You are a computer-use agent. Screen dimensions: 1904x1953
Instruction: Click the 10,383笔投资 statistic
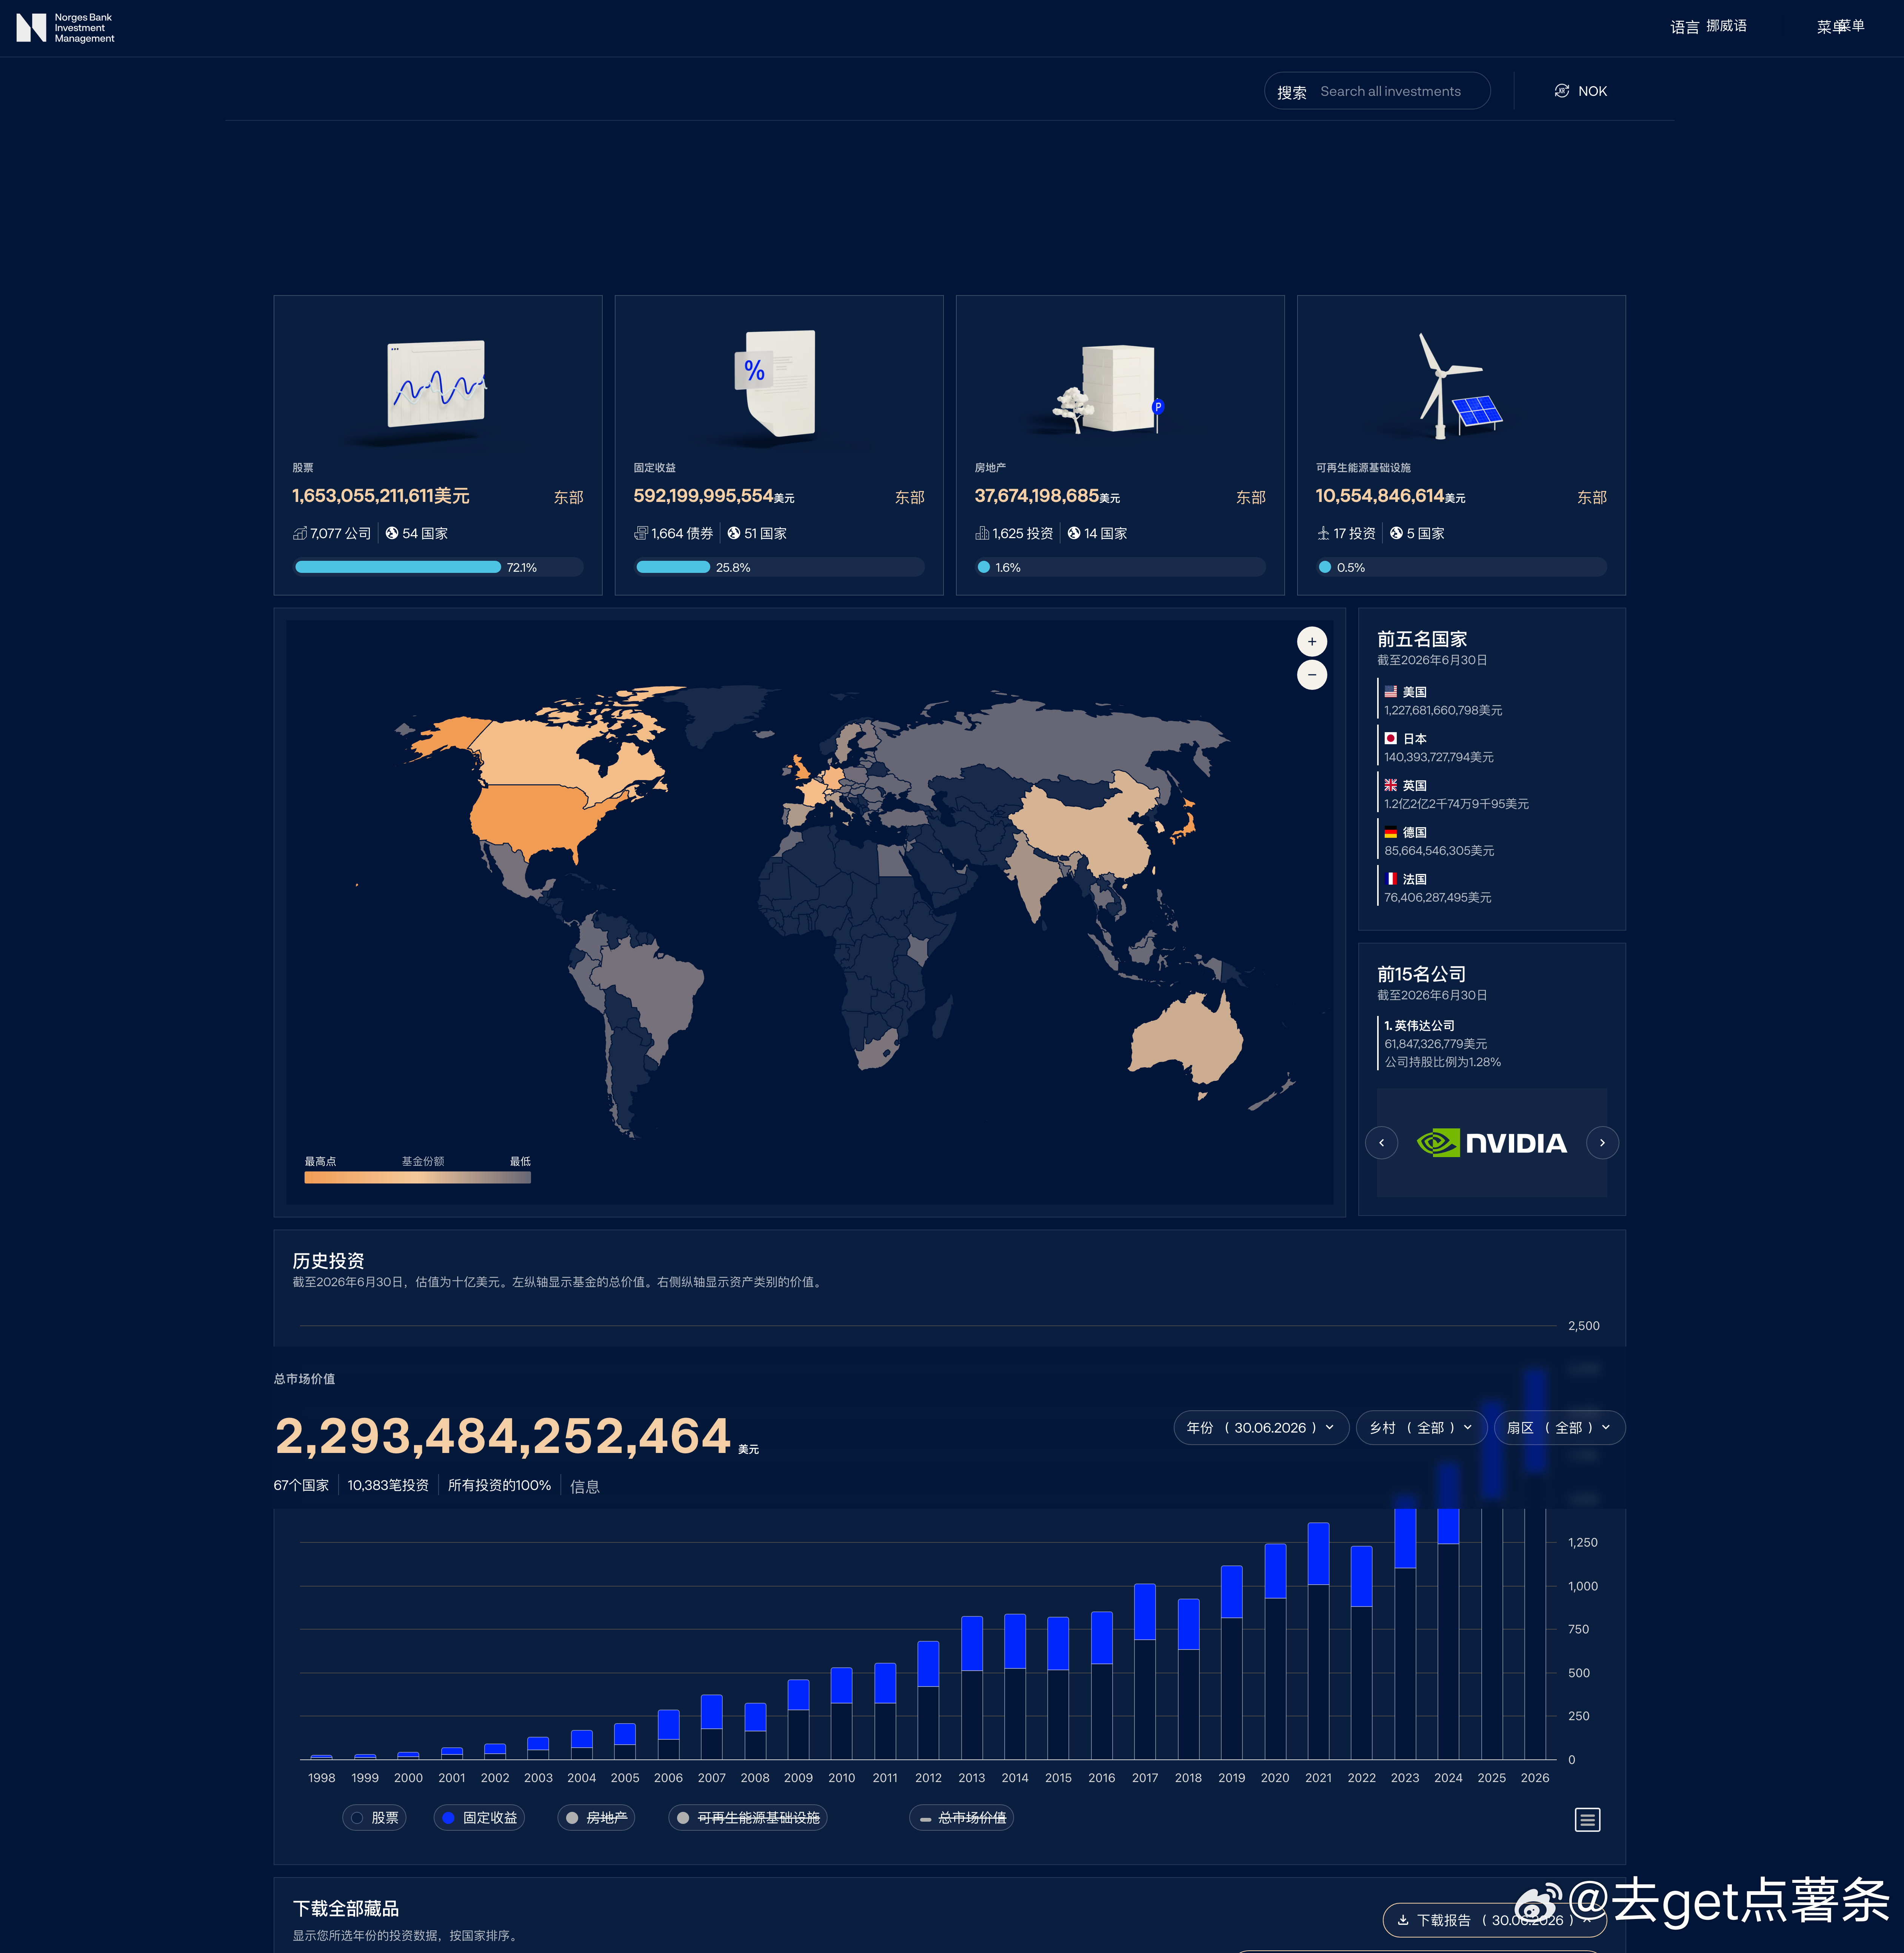(x=388, y=1486)
